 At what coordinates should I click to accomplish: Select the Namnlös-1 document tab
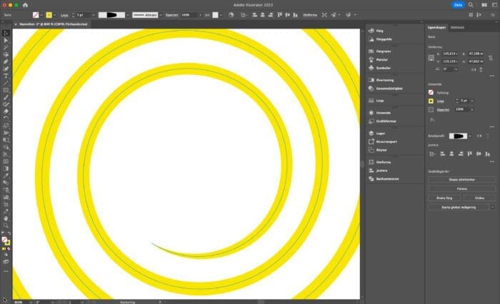point(54,24)
